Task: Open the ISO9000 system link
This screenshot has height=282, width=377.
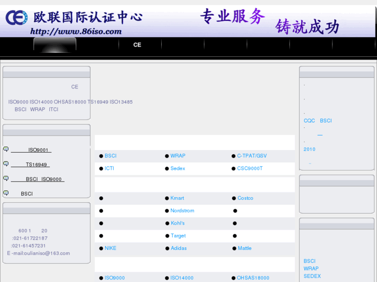Action: tap(115, 278)
